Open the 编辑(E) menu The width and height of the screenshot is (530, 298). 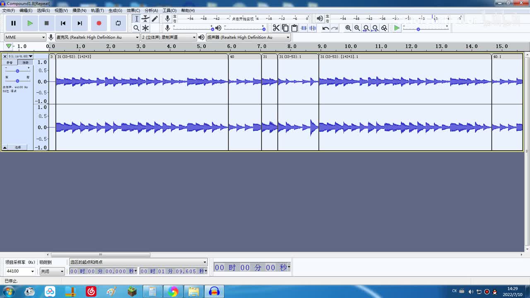point(26,10)
